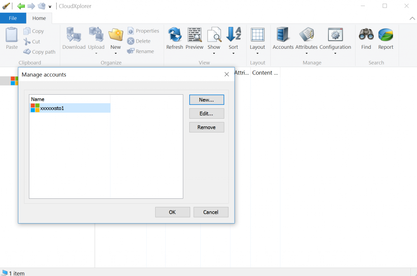Switch to the File tab

tap(13, 18)
